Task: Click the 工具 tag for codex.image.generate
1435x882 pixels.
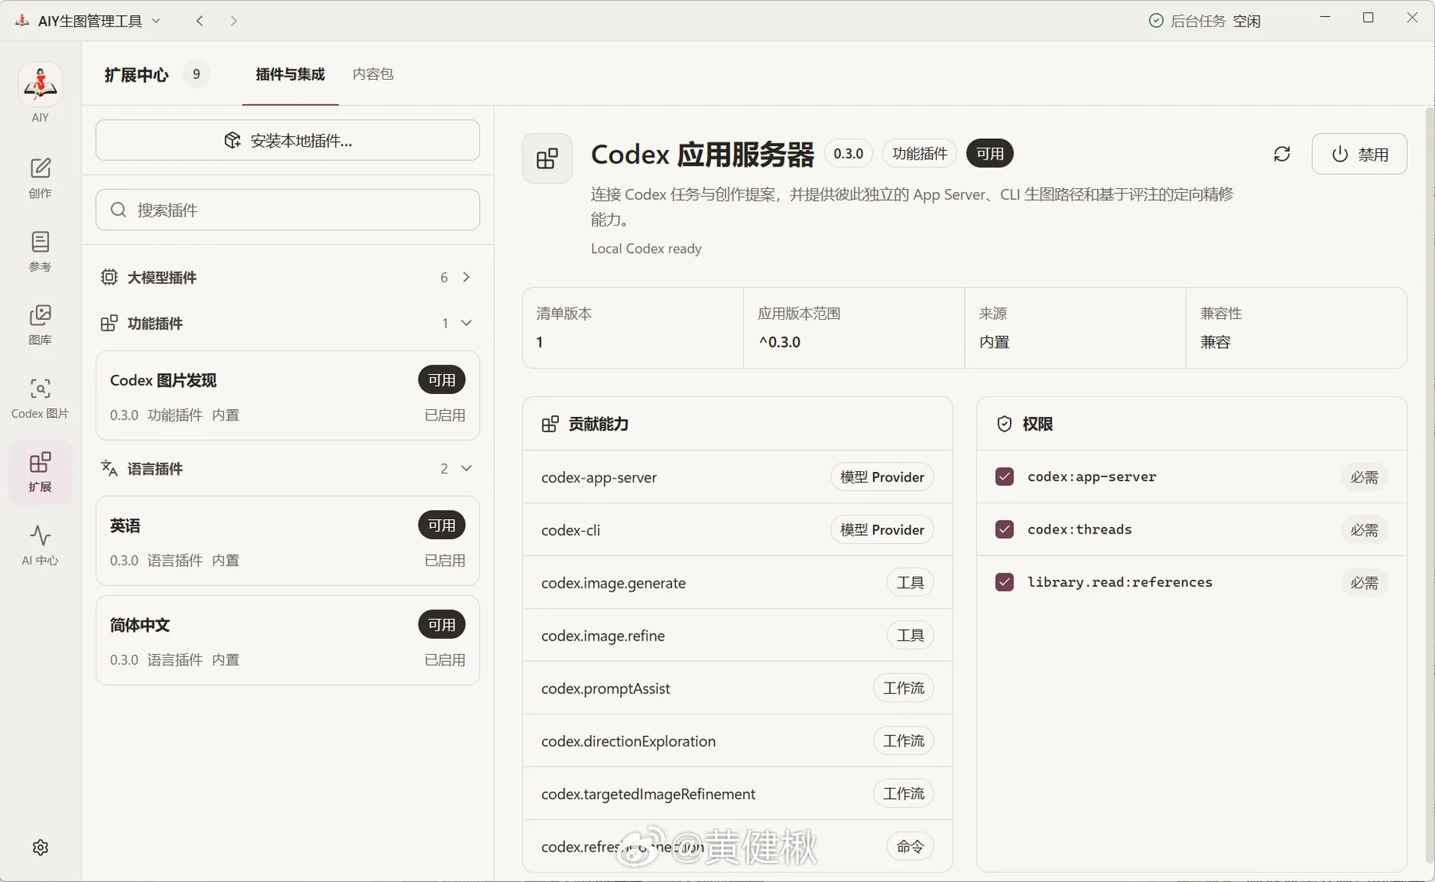Action: click(910, 582)
